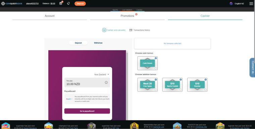Screen dimensions: 255x129
Task: Click the Sweet Bonanza game icon in ticker
Action: pos(6,126)
